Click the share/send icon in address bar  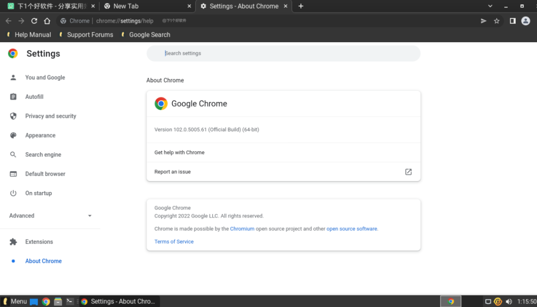483,21
